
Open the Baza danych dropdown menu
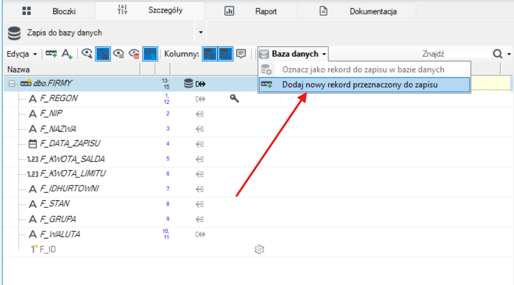point(293,54)
